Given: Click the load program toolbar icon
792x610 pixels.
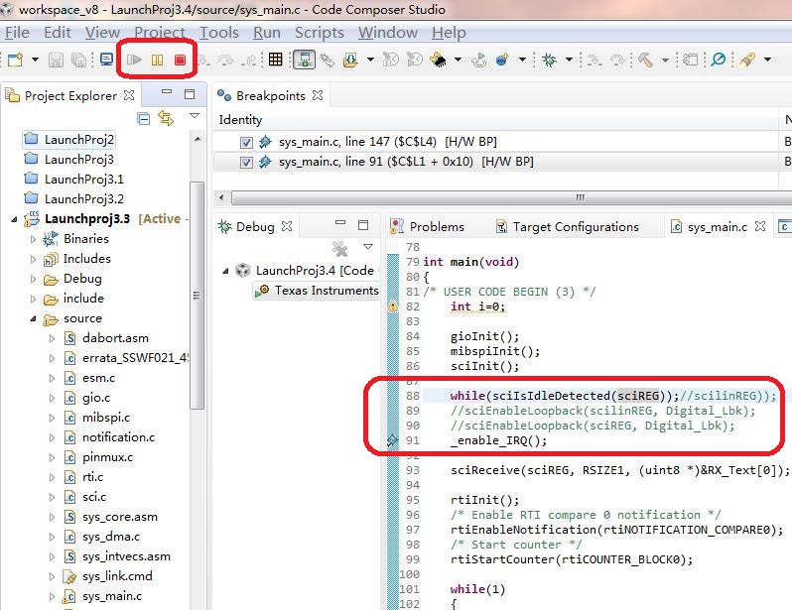Looking at the screenshot, I should [x=350, y=60].
